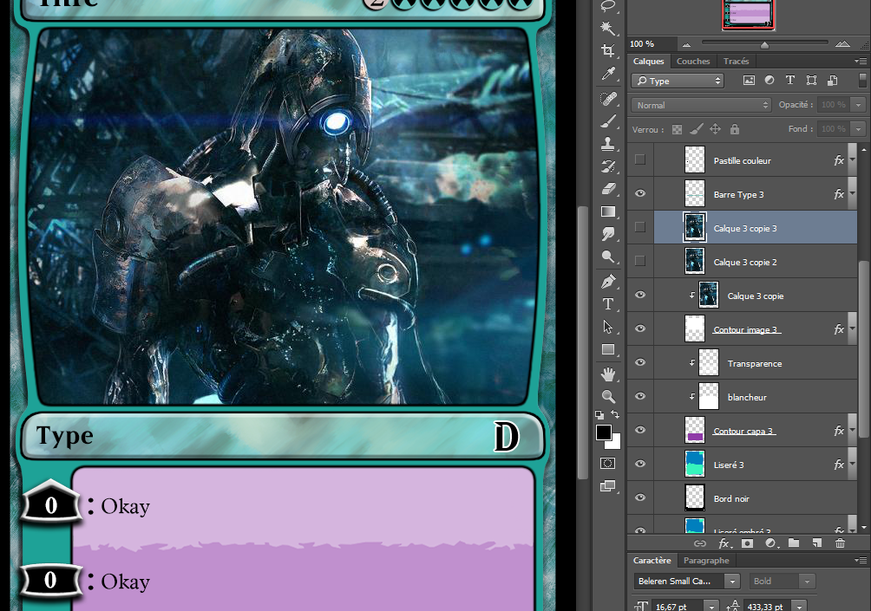Hide the blancheur layer
The height and width of the screenshot is (611, 871).
click(640, 396)
